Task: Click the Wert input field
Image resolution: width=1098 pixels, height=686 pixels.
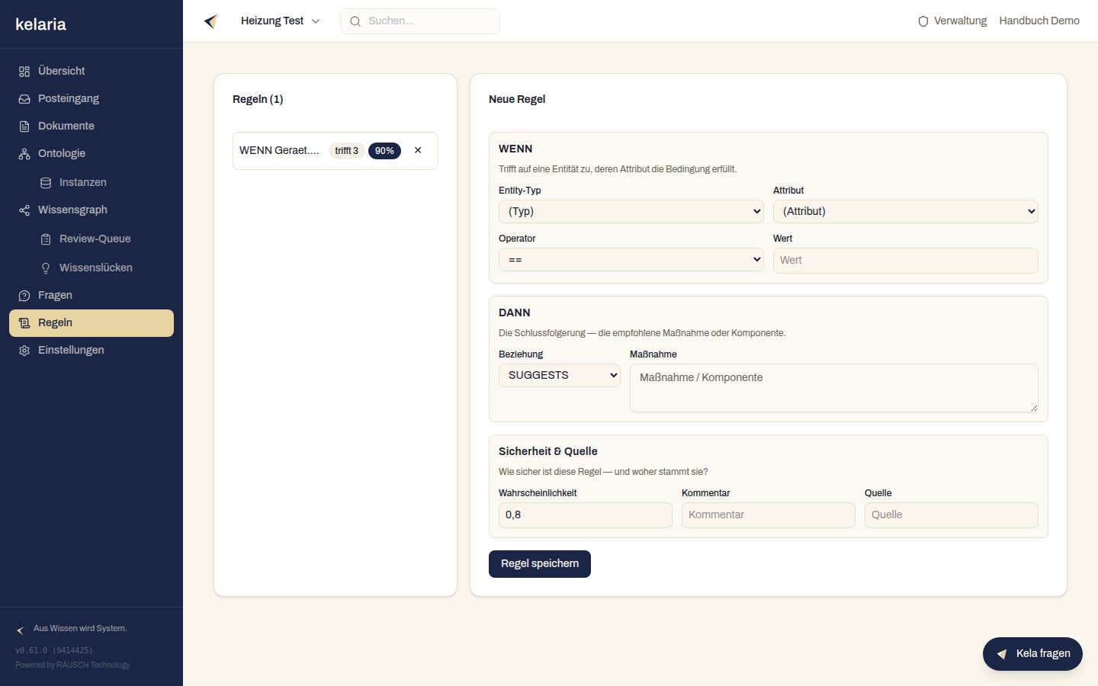Action: [906, 261]
